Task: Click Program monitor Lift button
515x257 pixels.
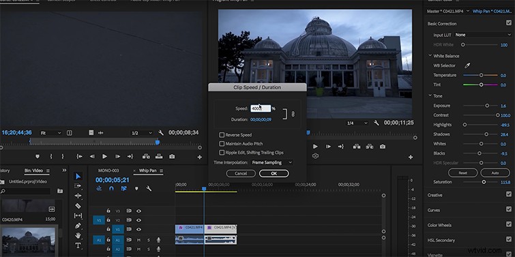Action: (357, 147)
